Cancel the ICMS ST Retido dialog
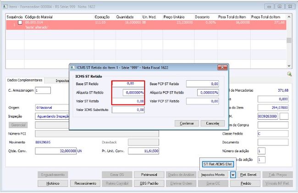Screen dimensions: 298x193 click(x=213, y=123)
